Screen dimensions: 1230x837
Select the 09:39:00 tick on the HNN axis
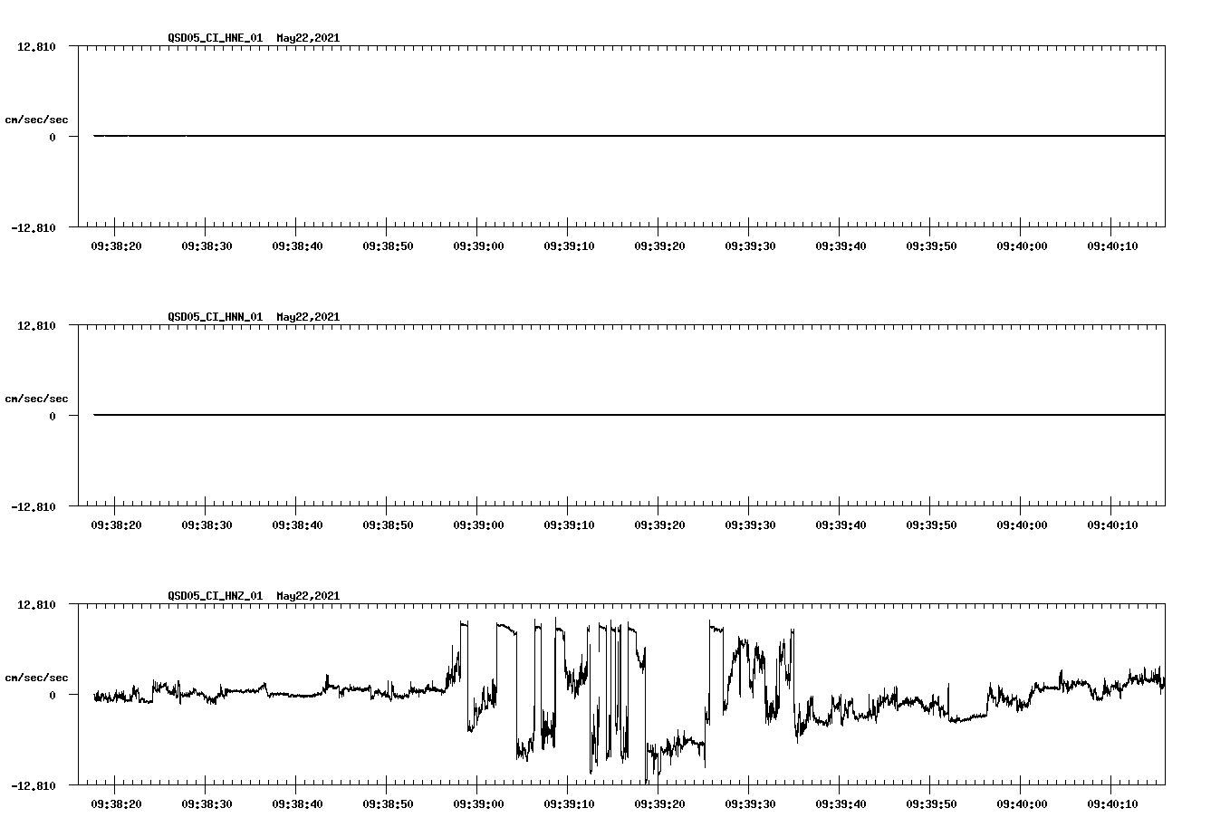480,523
